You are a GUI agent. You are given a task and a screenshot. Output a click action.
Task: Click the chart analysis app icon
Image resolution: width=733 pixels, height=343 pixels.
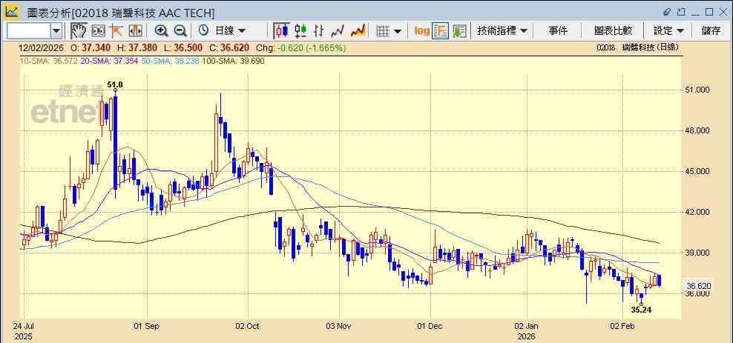(12, 11)
